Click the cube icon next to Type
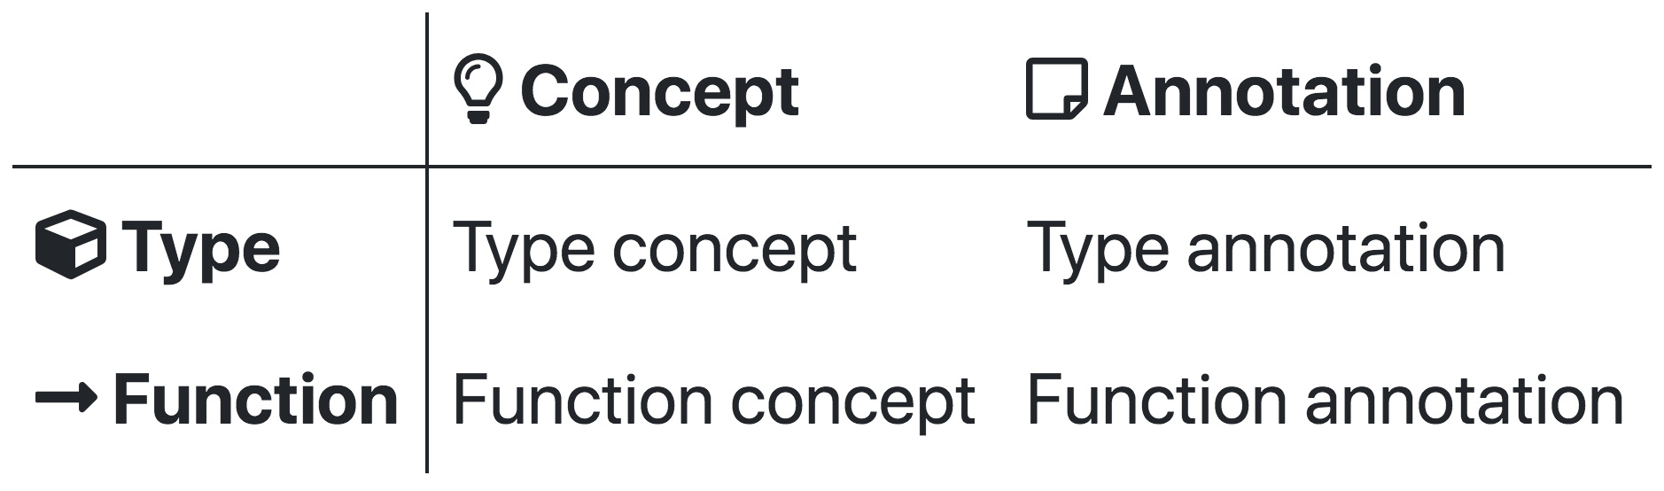This screenshot has width=1664, height=491. click(x=71, y=245)
